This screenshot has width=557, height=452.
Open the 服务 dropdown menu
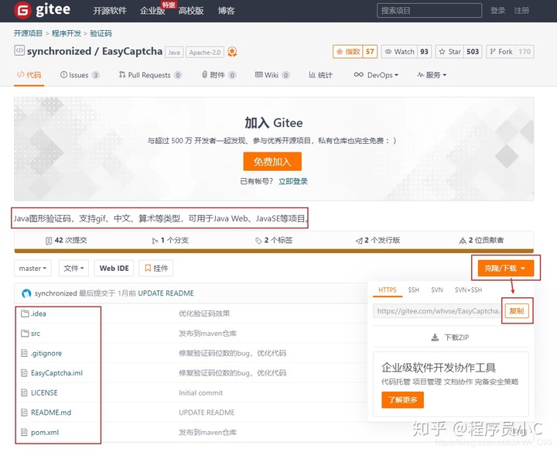point(432,75)
